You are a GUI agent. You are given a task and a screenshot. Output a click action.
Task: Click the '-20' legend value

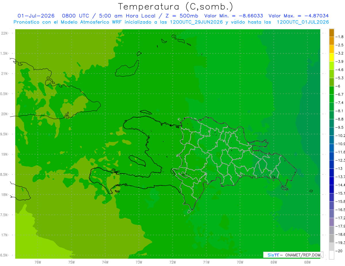(x=339, y=251)
